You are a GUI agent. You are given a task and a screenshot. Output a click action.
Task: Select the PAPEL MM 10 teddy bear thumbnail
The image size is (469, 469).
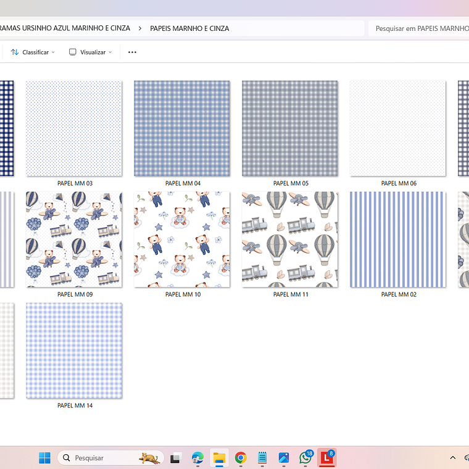[182, 239]
